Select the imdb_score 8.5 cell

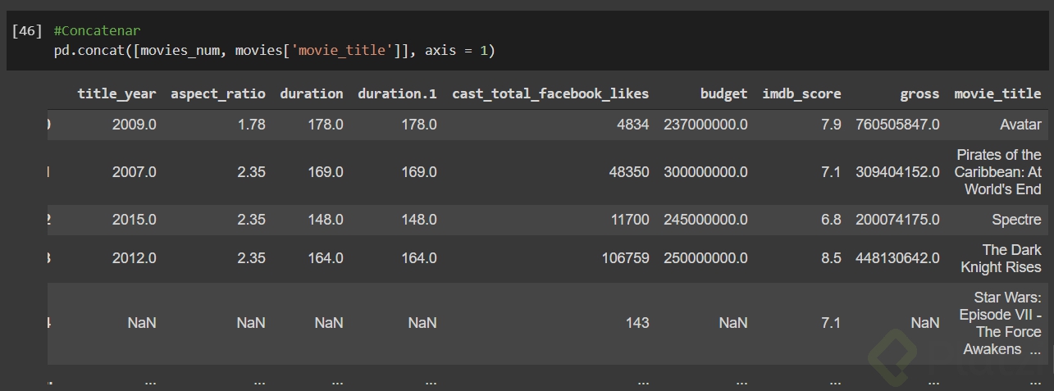click(x=831, y=258)
